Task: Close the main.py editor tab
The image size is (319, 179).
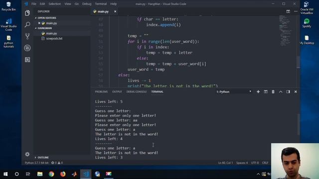Action: tap(115, 11)
